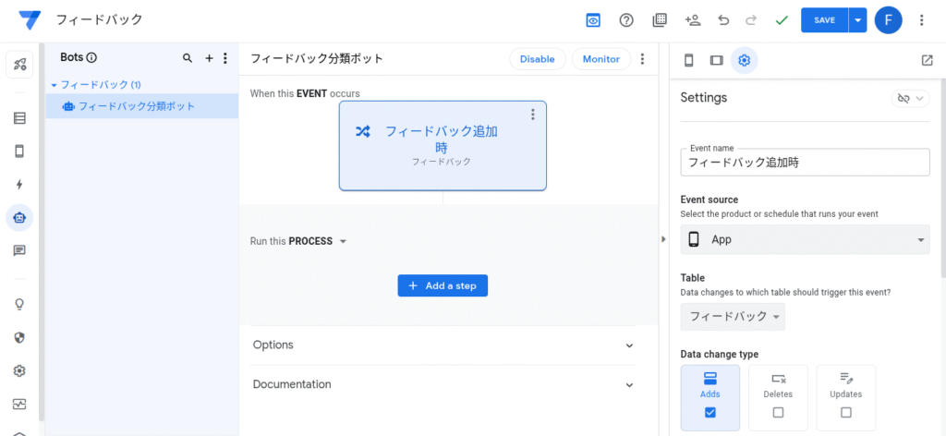Open the Event source App dropdown
The height and width of the screenshot is (436, 946).
point(804,239)
